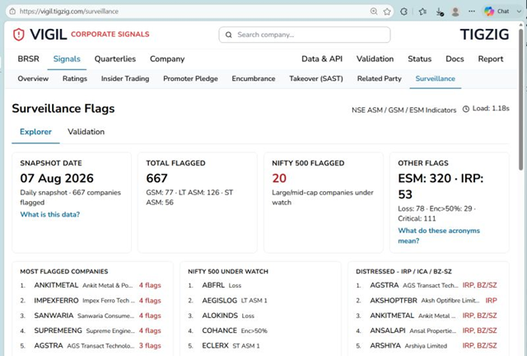Image resolution: width=527 pixels, height=356 pixels.
Task: Focus the Search company input field
Action: click(305, 35)
